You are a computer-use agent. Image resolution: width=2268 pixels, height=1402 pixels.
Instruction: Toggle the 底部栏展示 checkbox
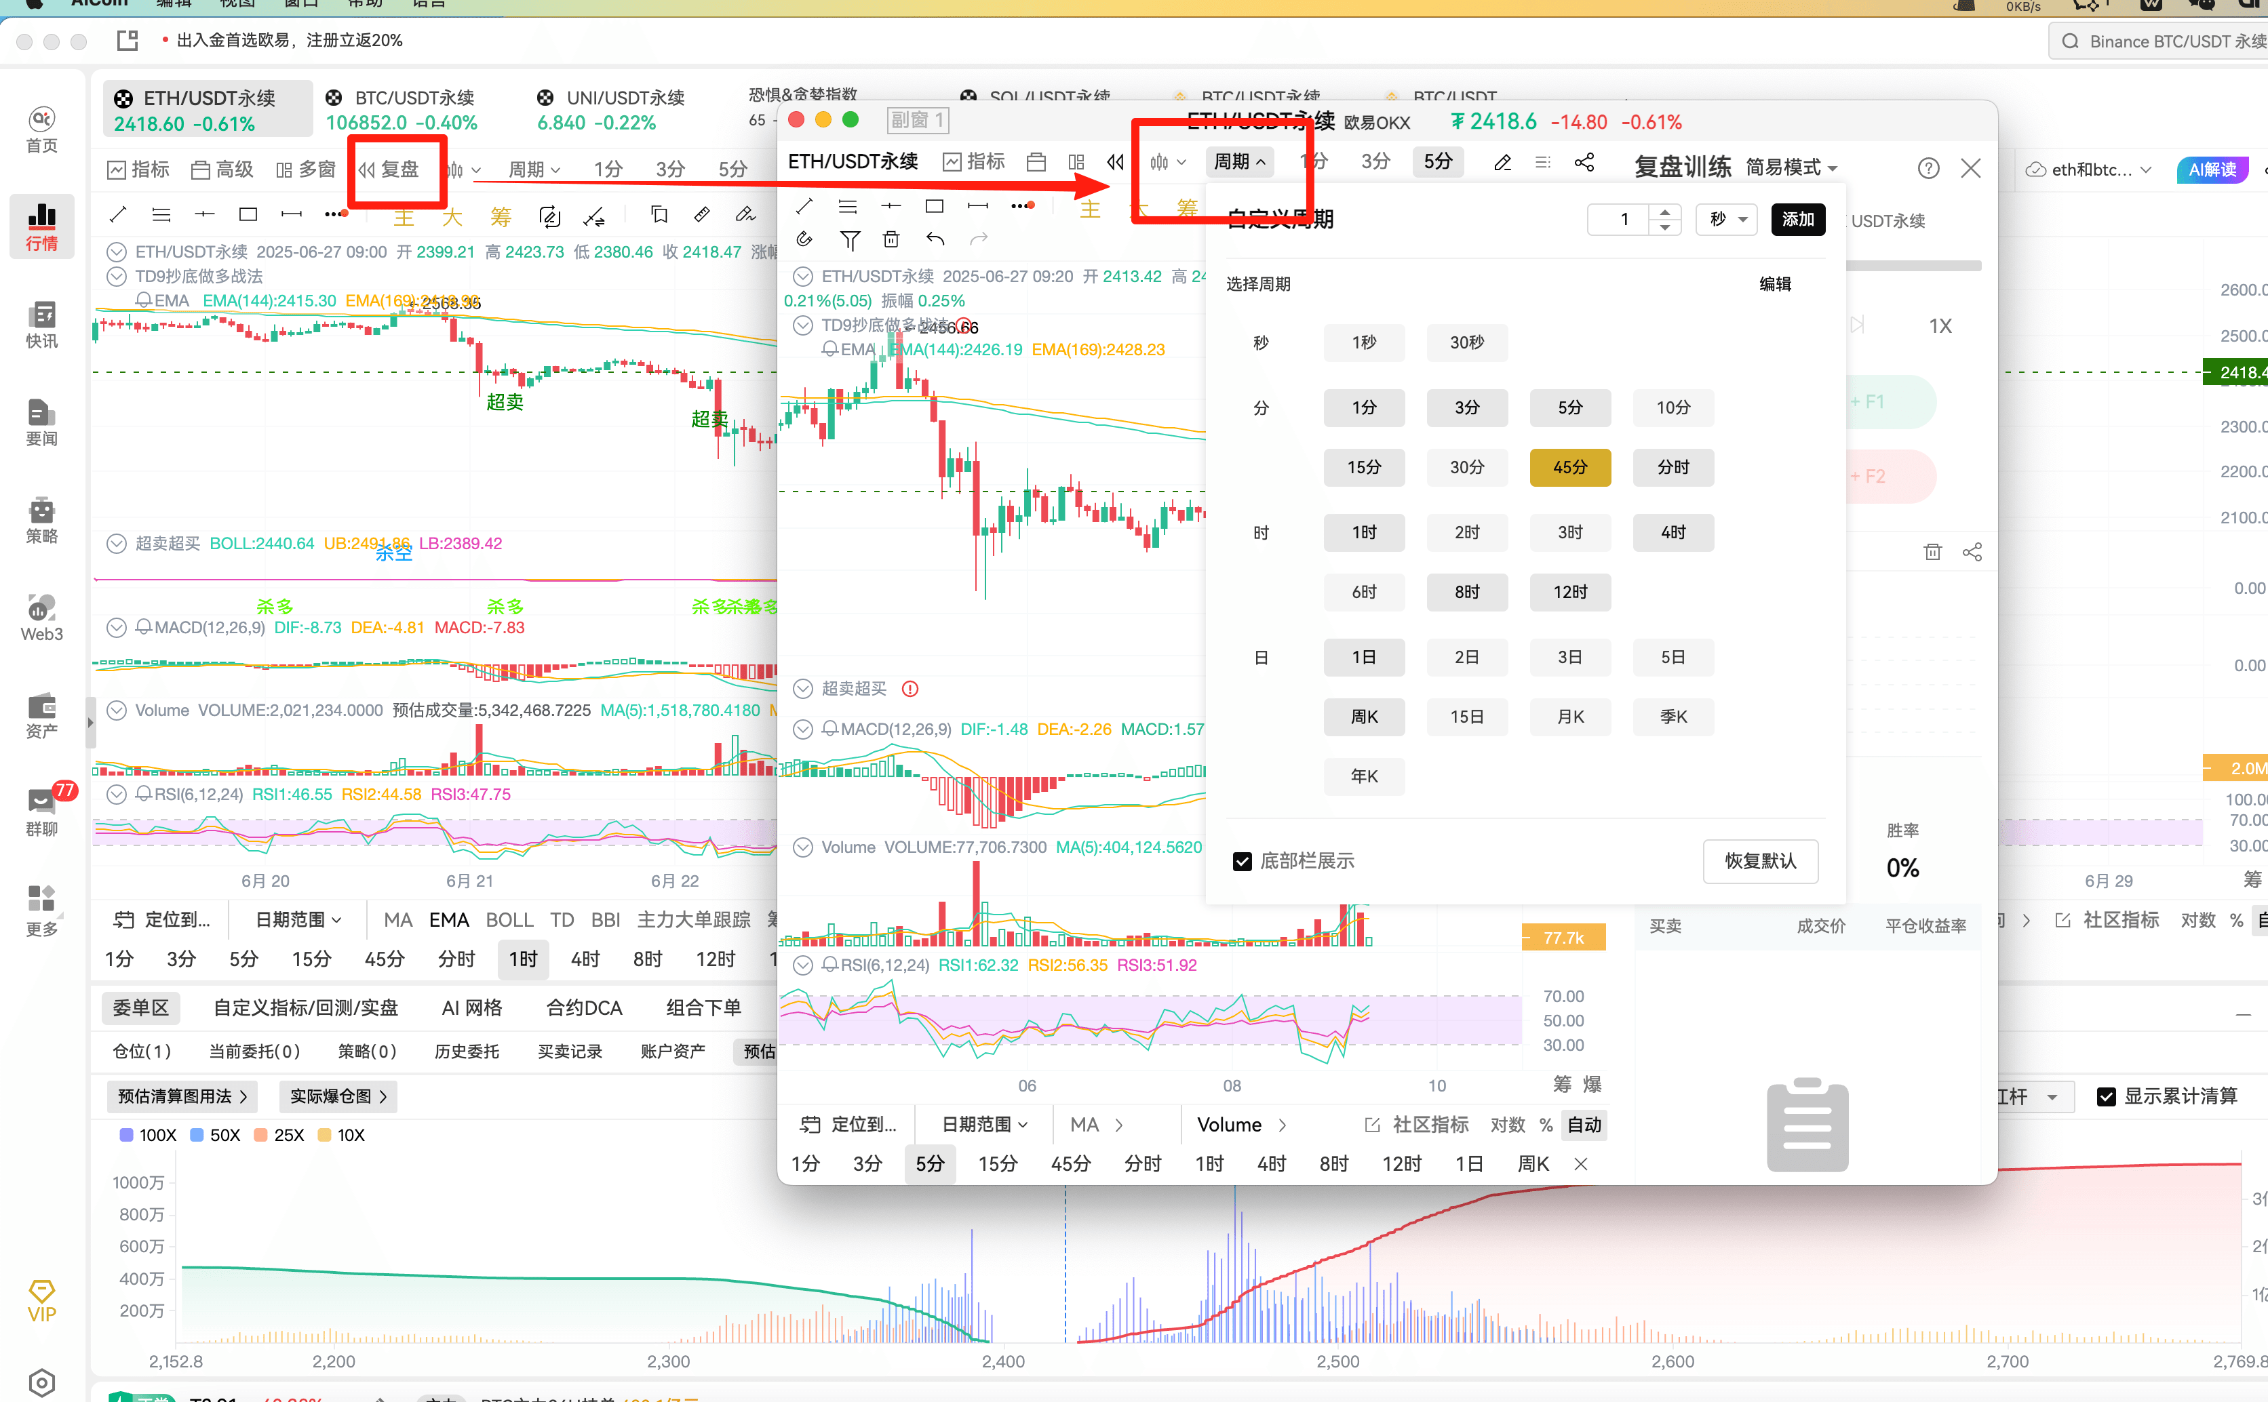pyautogui.click(x=1242, y=862)
